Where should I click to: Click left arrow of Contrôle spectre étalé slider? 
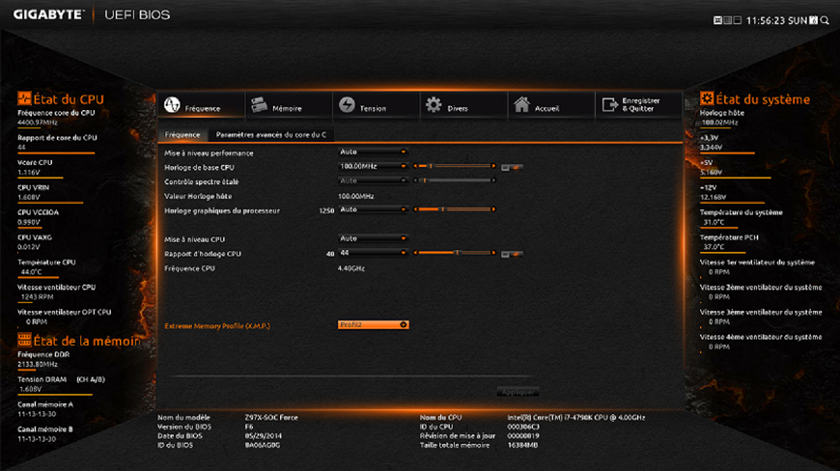coord(415,180)
